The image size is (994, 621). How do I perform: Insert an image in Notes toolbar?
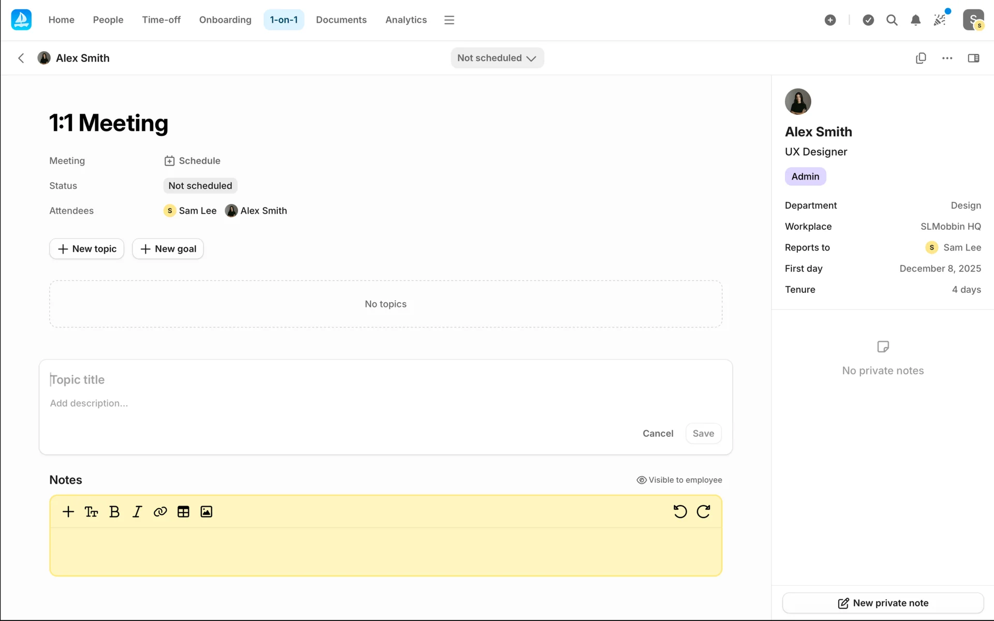206,512
